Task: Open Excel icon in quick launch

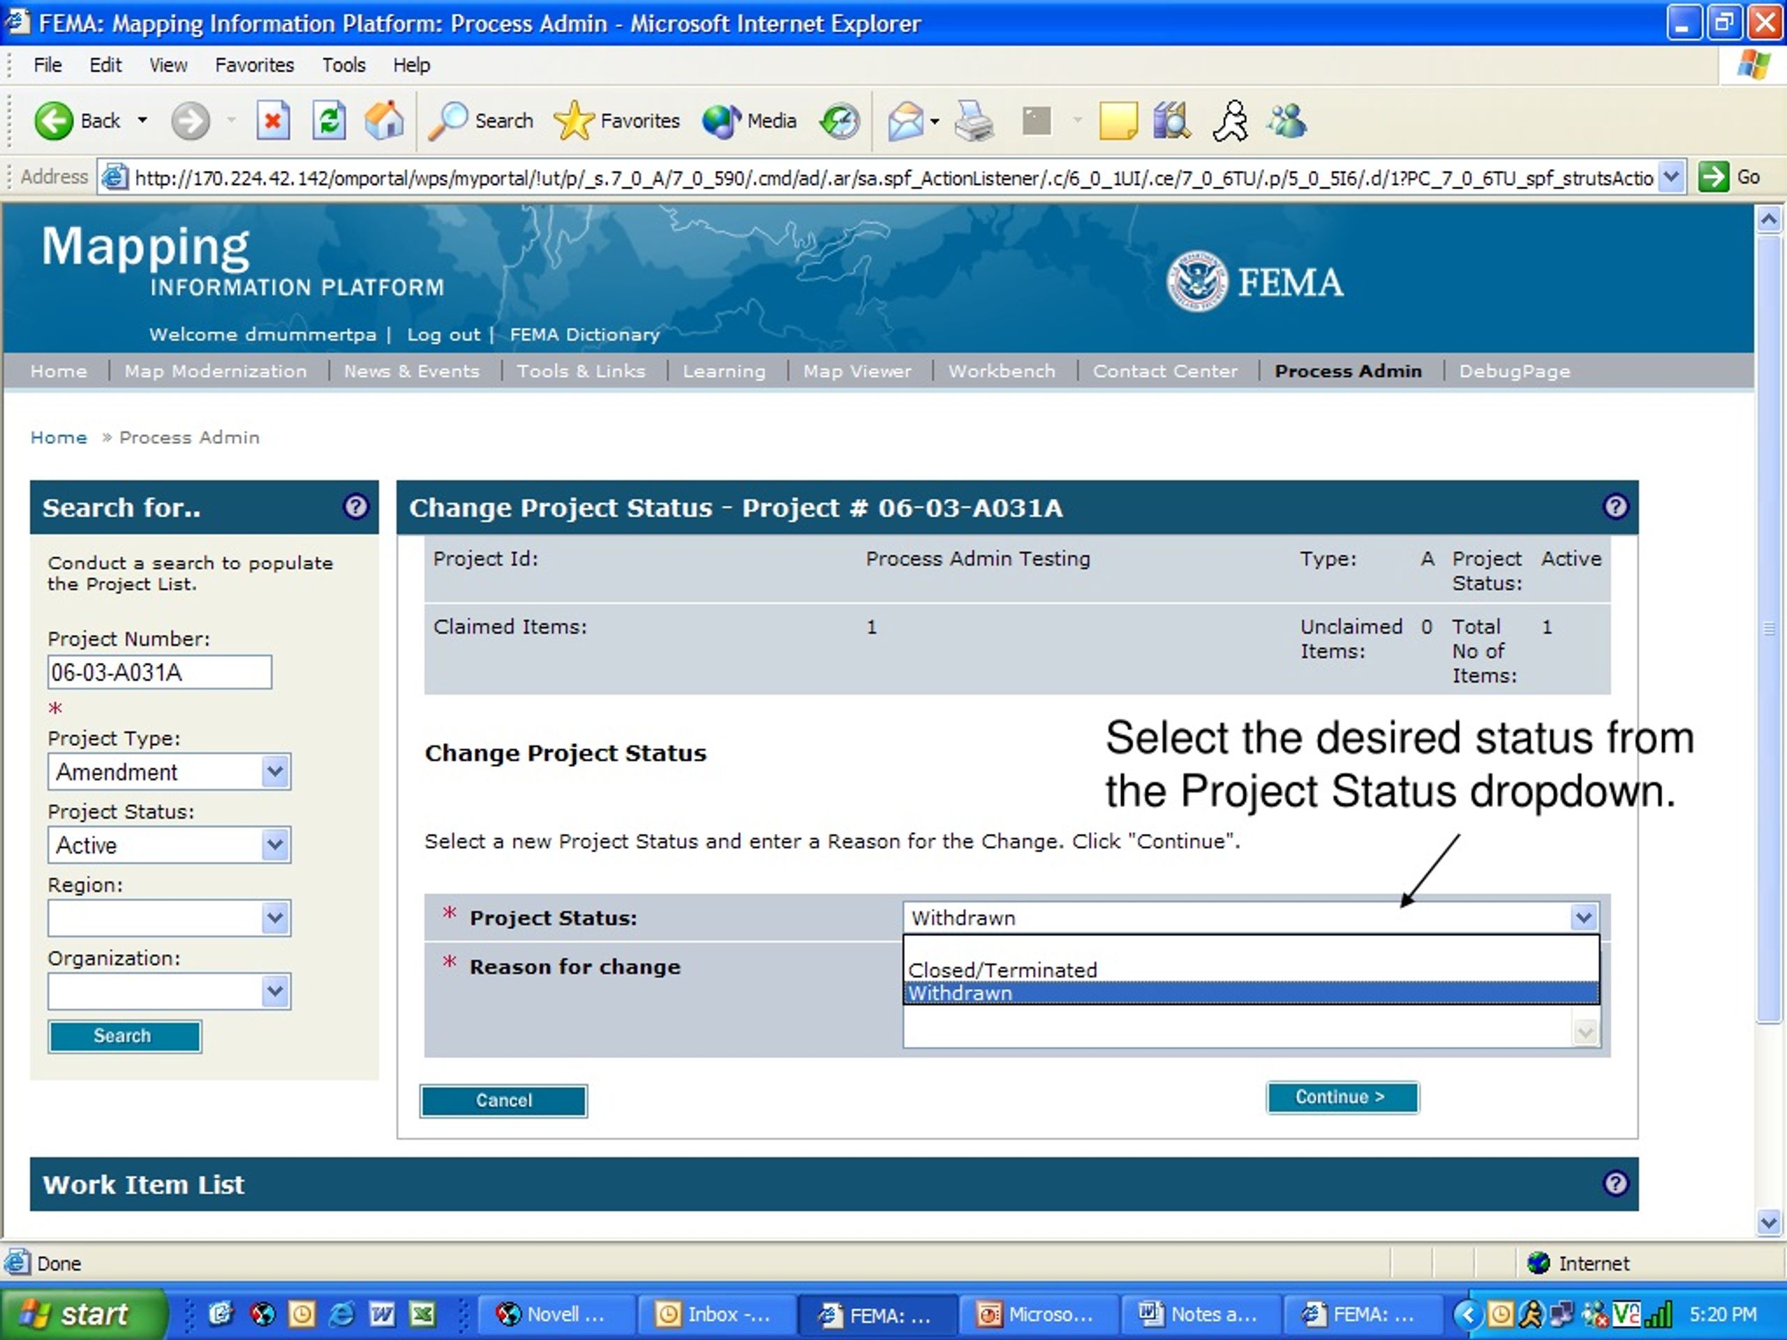Action: pyautogui.click(x=422, y=1314)
